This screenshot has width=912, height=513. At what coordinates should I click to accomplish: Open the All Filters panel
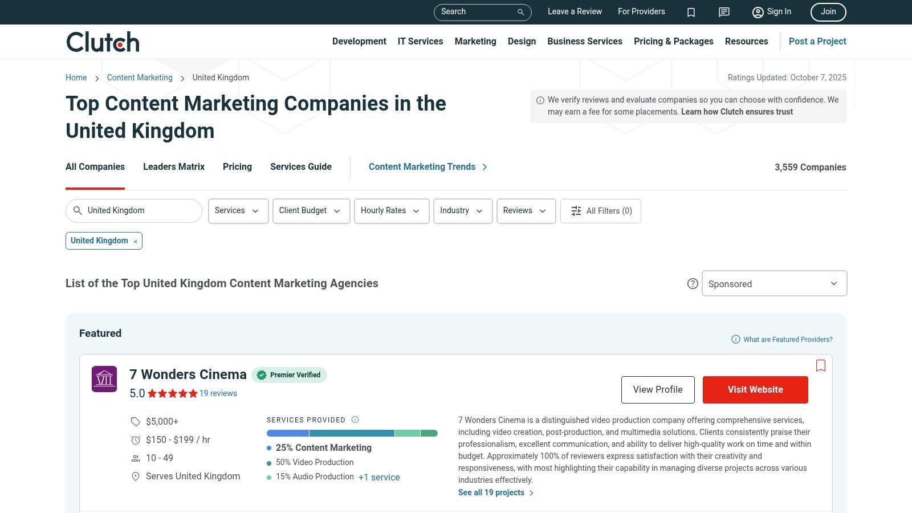point(601,211)
